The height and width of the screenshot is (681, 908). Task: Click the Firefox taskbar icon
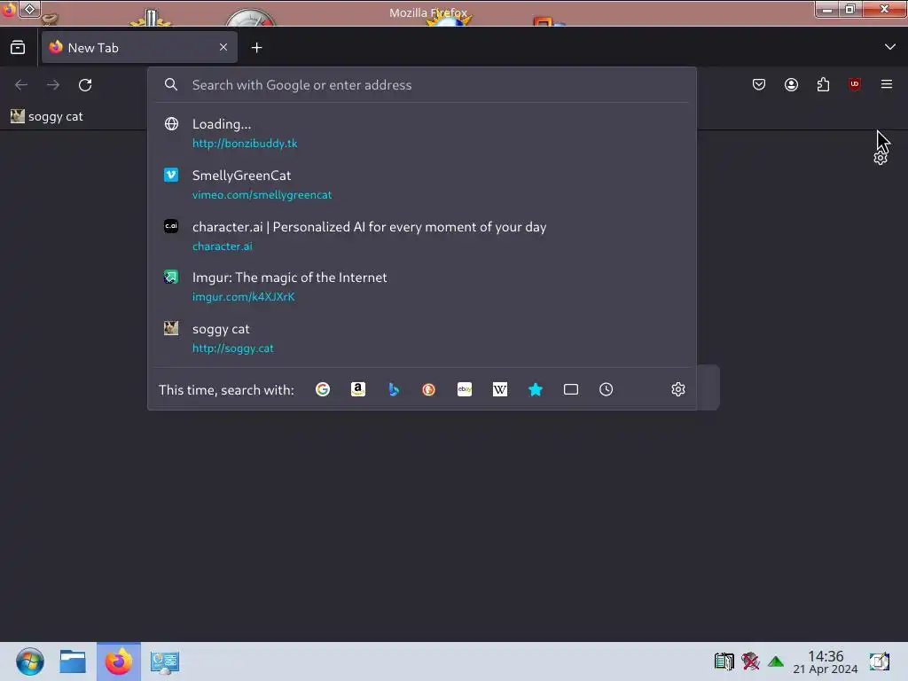(x=119, y=661)
